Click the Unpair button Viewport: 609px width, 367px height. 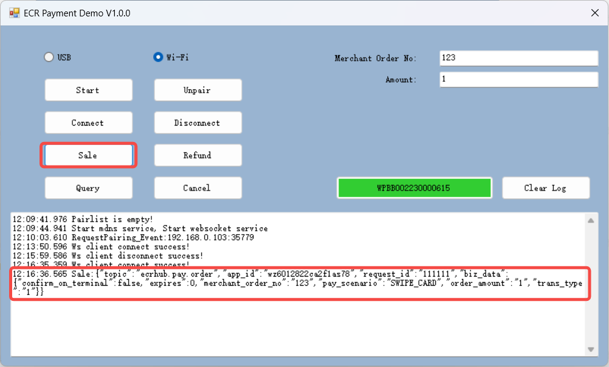pos(198,90)
